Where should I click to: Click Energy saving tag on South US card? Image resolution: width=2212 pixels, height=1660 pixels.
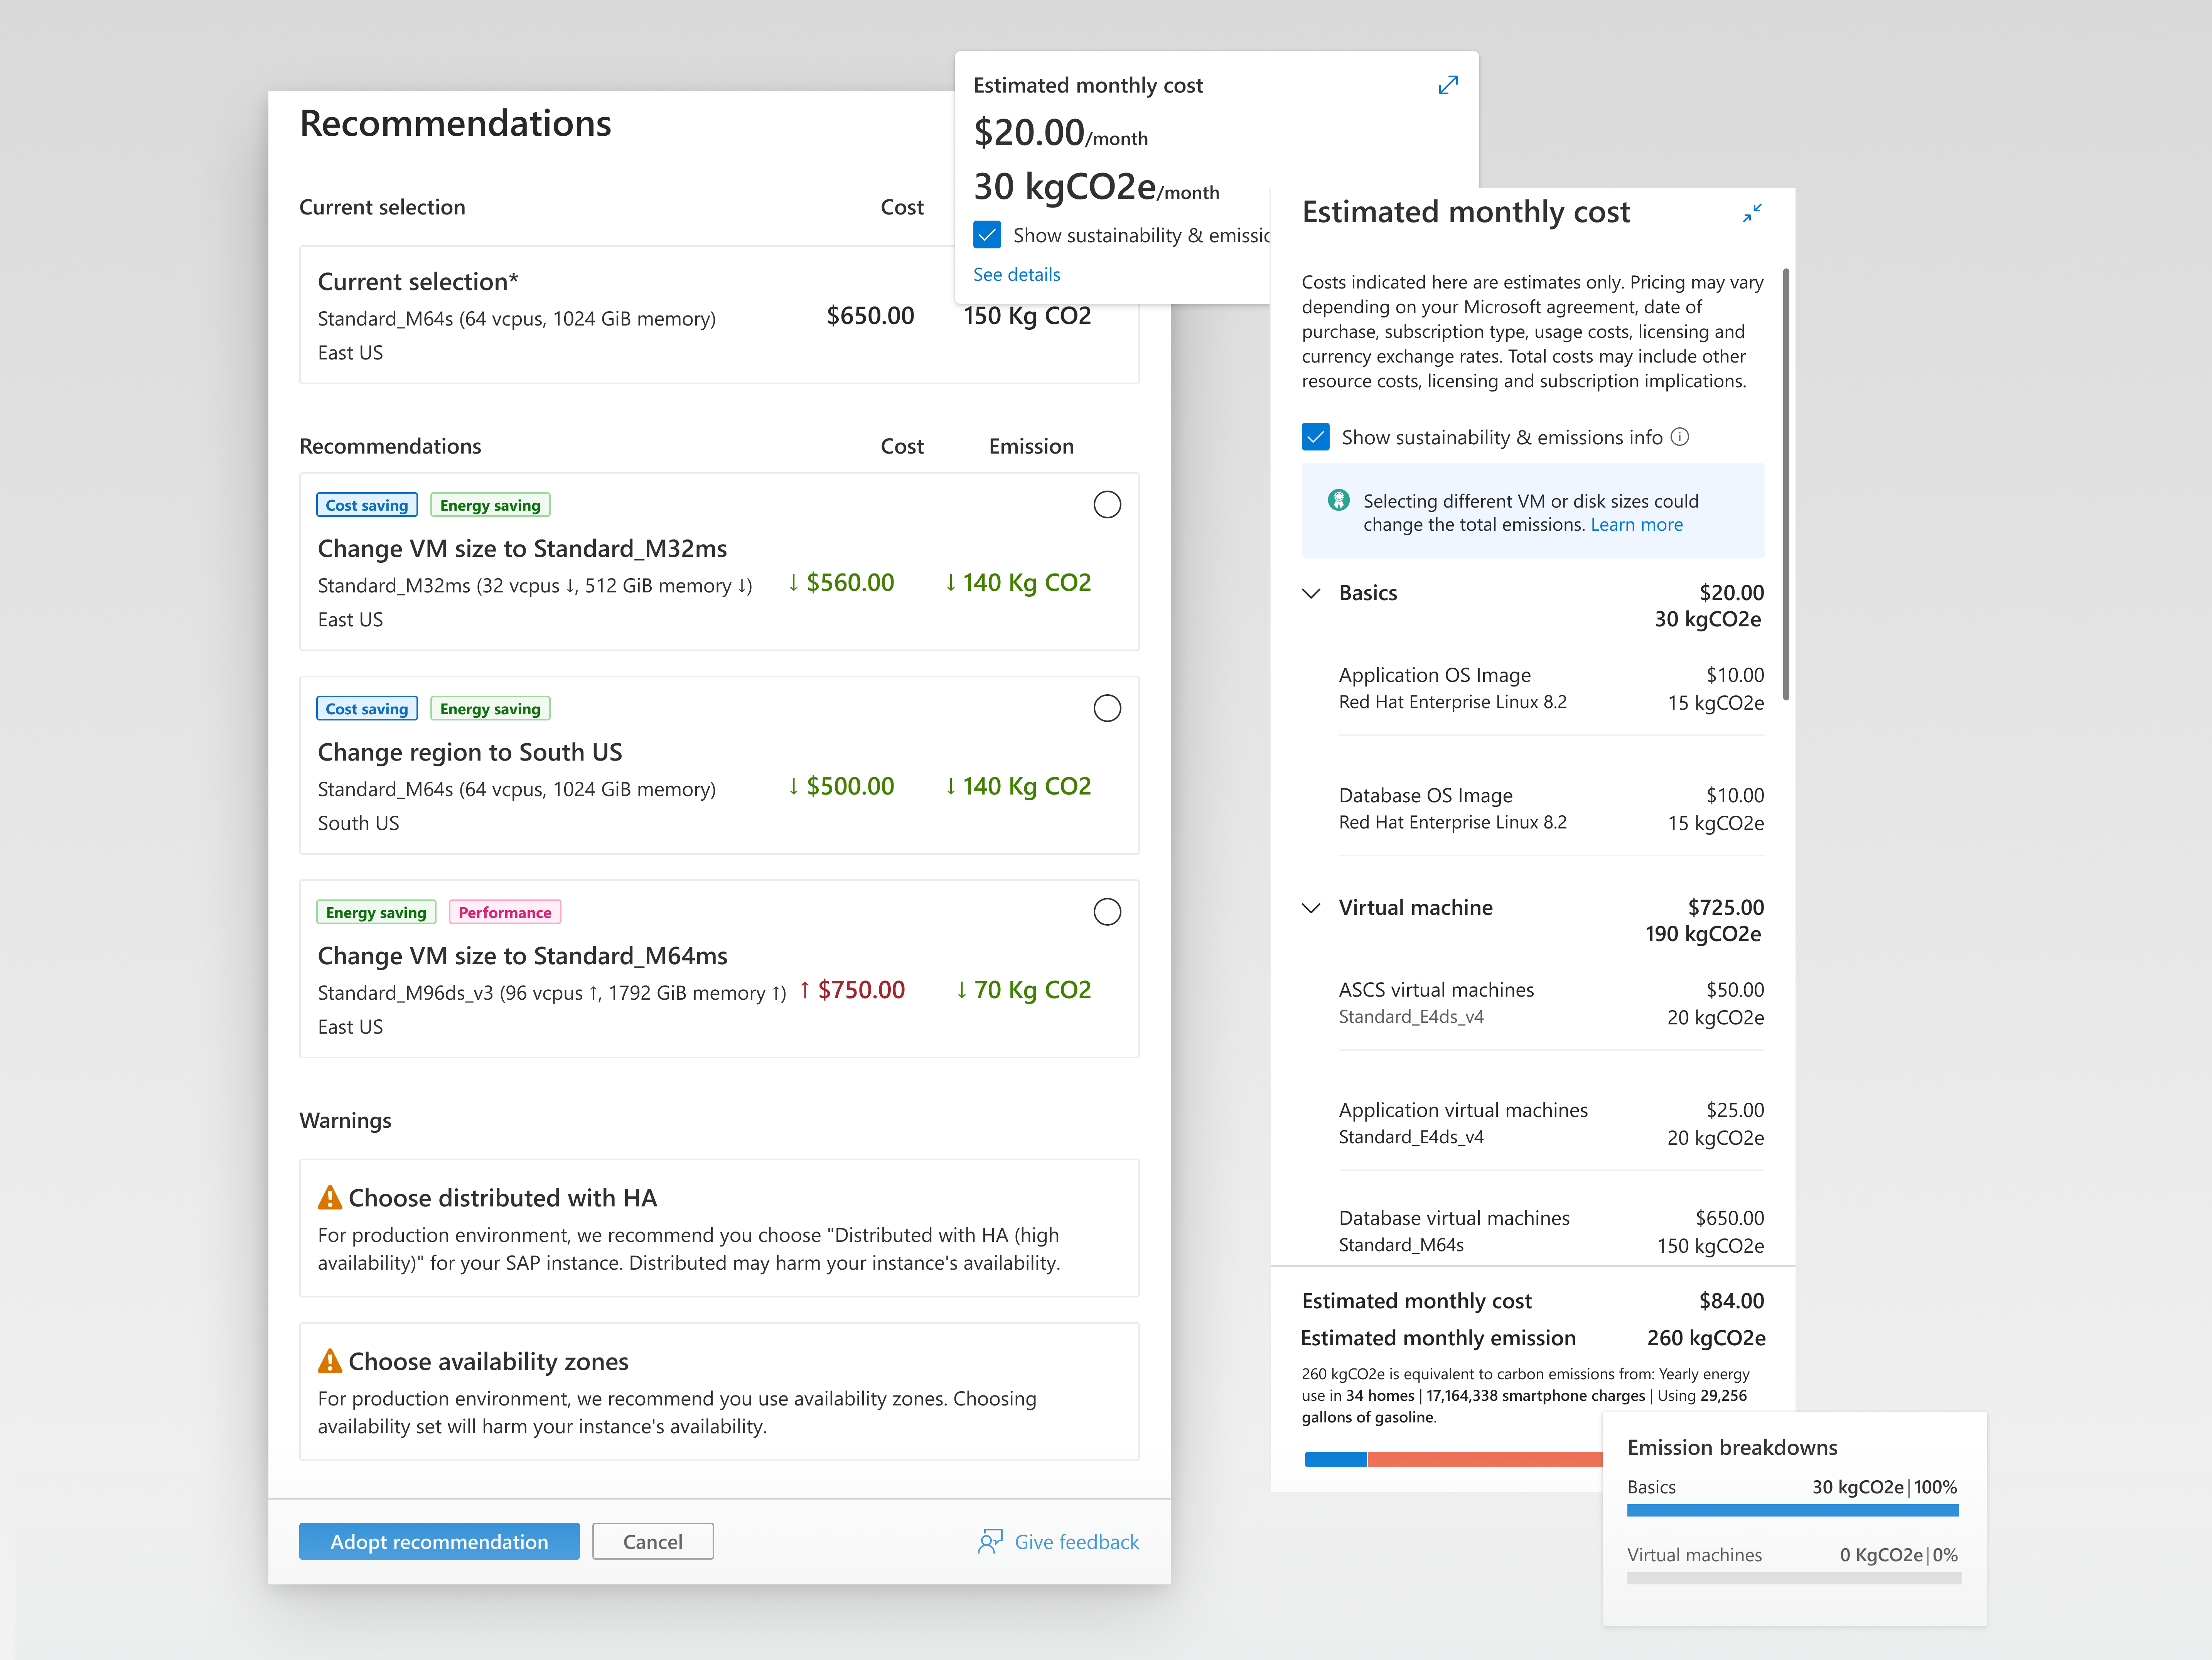pos(490,709)
